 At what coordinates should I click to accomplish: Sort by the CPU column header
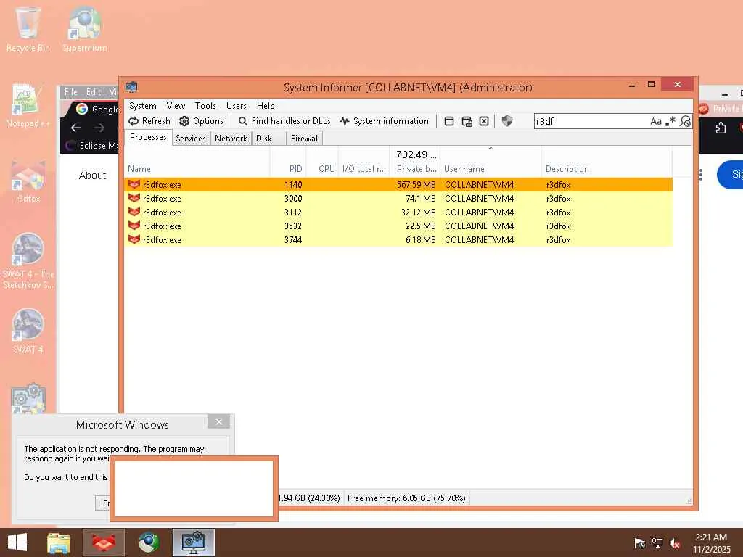[x=322, y=168]
